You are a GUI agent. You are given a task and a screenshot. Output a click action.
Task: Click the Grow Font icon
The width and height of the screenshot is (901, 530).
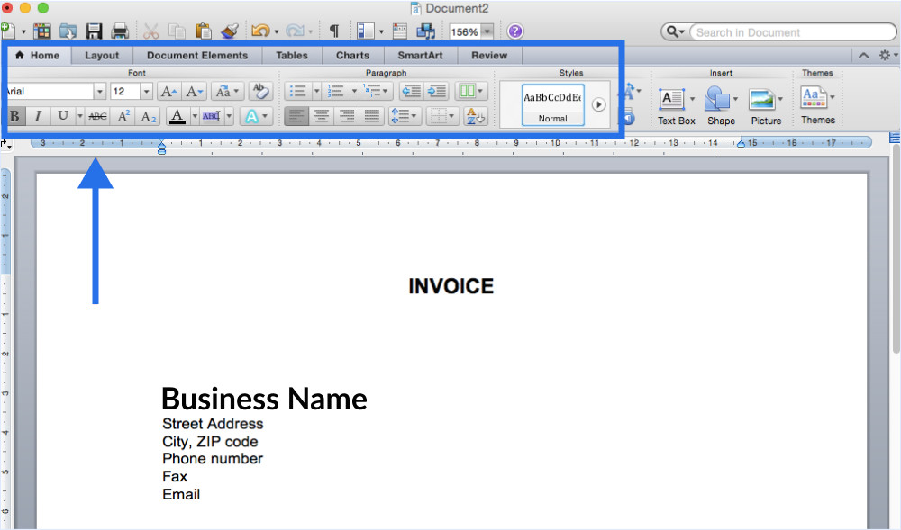pyautogui.click(x=168, y=91)
